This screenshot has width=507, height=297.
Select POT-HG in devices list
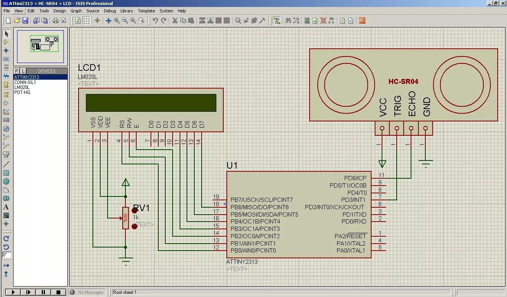[x=40, y=92]
